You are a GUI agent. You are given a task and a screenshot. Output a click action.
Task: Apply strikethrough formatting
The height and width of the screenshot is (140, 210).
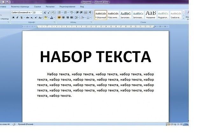[x=28, y=17]
